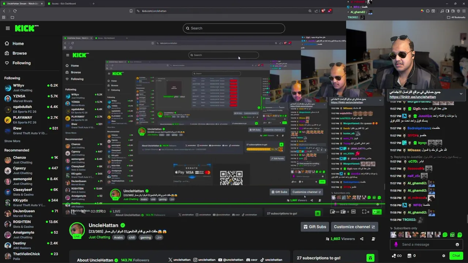Click the purple microphone icon in chat
Viewport: 468px width, 263px height.
pos(396,245)
